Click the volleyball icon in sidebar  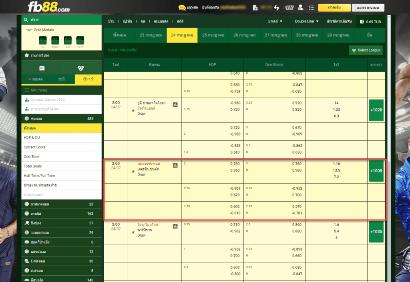[x=27, y=232]
